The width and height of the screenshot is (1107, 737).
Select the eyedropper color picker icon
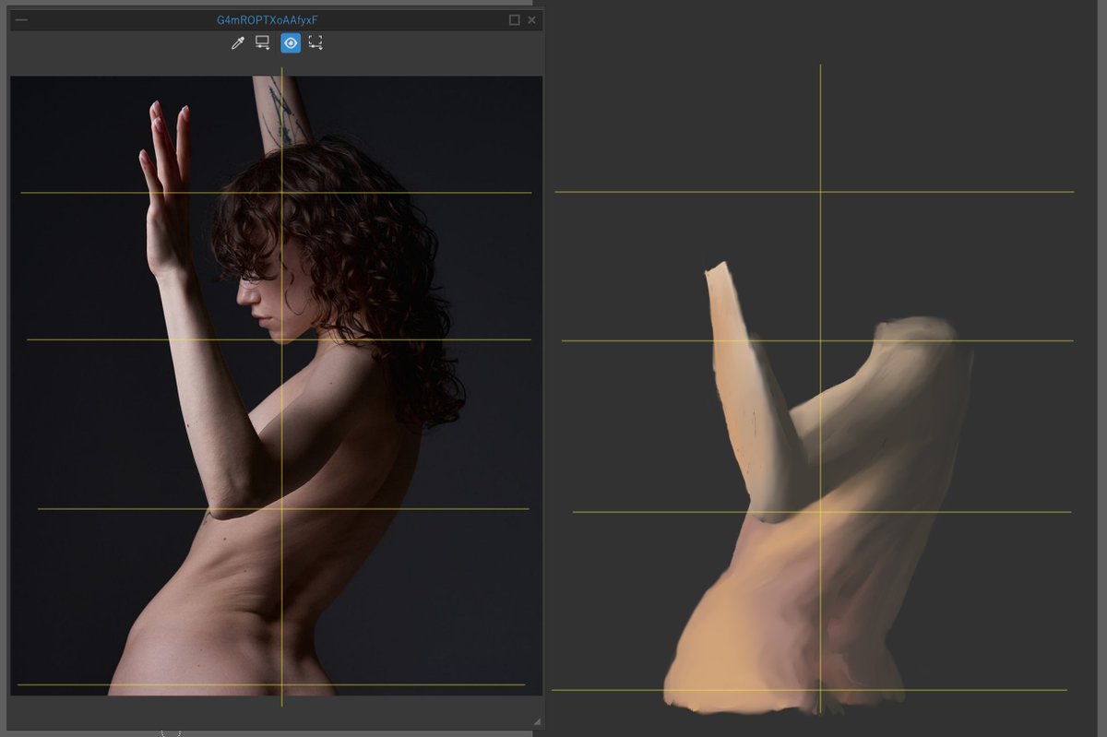tap(237, 42)
